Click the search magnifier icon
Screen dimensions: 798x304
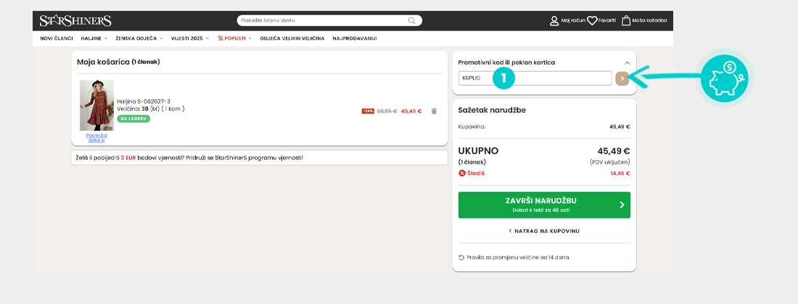pyautogui.click(x=411, y=21)
